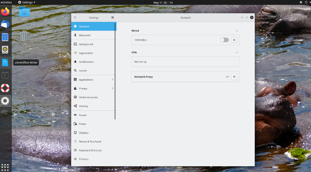Add a VPN connection with plus icon
311x172 pixels.
[237, 53]
